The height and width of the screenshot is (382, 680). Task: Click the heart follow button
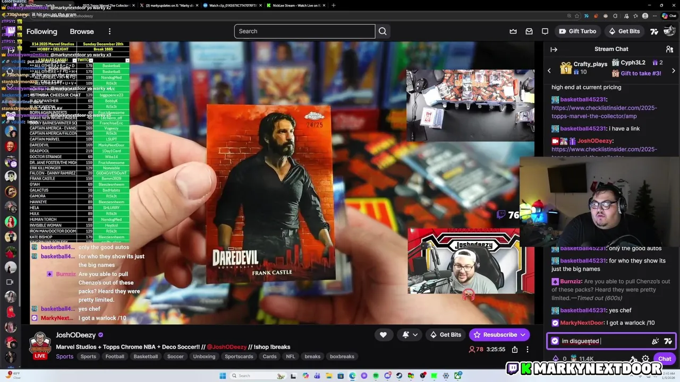[383, 335]
